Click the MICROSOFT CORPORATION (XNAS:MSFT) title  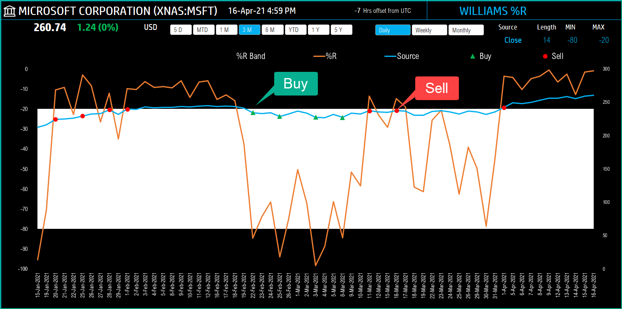pyautogui.click(x=118, y=11)
